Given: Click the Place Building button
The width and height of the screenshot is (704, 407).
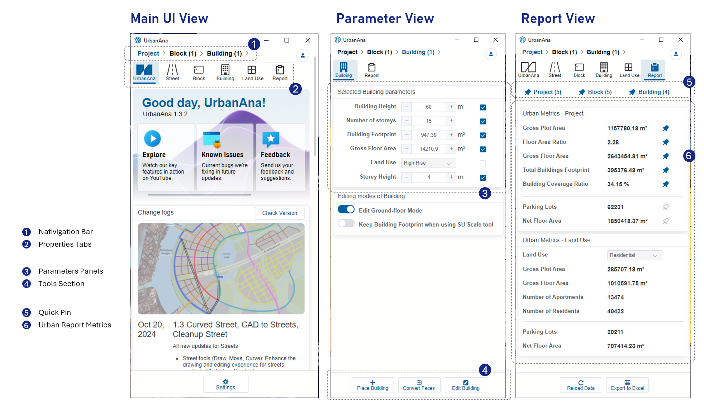Looking at the screenshot, I should [372, 385].
